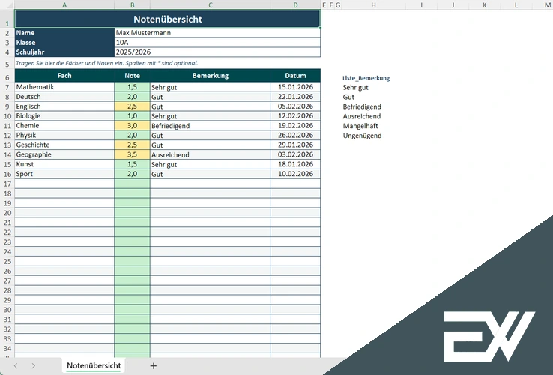This screenshot has height=375, width=553.
Task: Select the Englisch cell
Action: pyautogui.click(x=64, y=106)
